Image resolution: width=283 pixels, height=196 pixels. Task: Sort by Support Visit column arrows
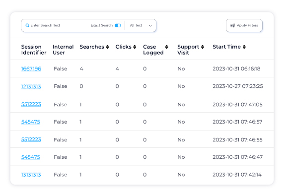click(203, 47)
